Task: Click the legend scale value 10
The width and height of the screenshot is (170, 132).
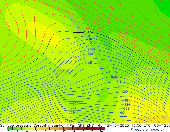Action: click(55, 131)
